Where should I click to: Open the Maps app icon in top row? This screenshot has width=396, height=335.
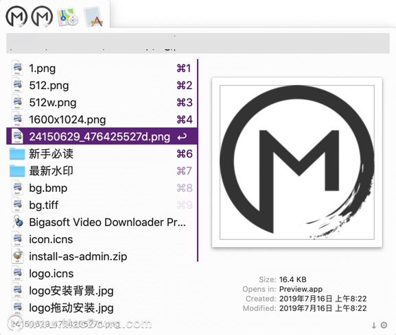(x=67, y=17)
